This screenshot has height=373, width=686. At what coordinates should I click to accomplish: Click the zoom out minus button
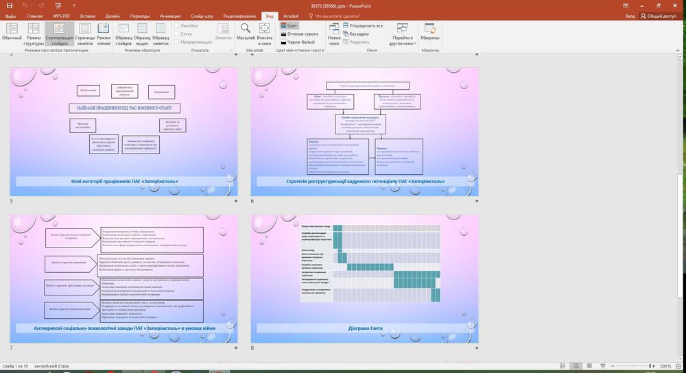coord(613,366)
